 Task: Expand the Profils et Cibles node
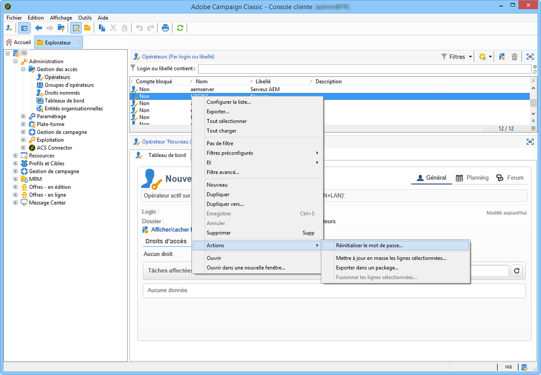point(15,163)
